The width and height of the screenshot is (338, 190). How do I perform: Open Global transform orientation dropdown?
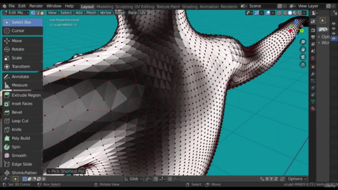pyautogui.click(x=134, y=179)
